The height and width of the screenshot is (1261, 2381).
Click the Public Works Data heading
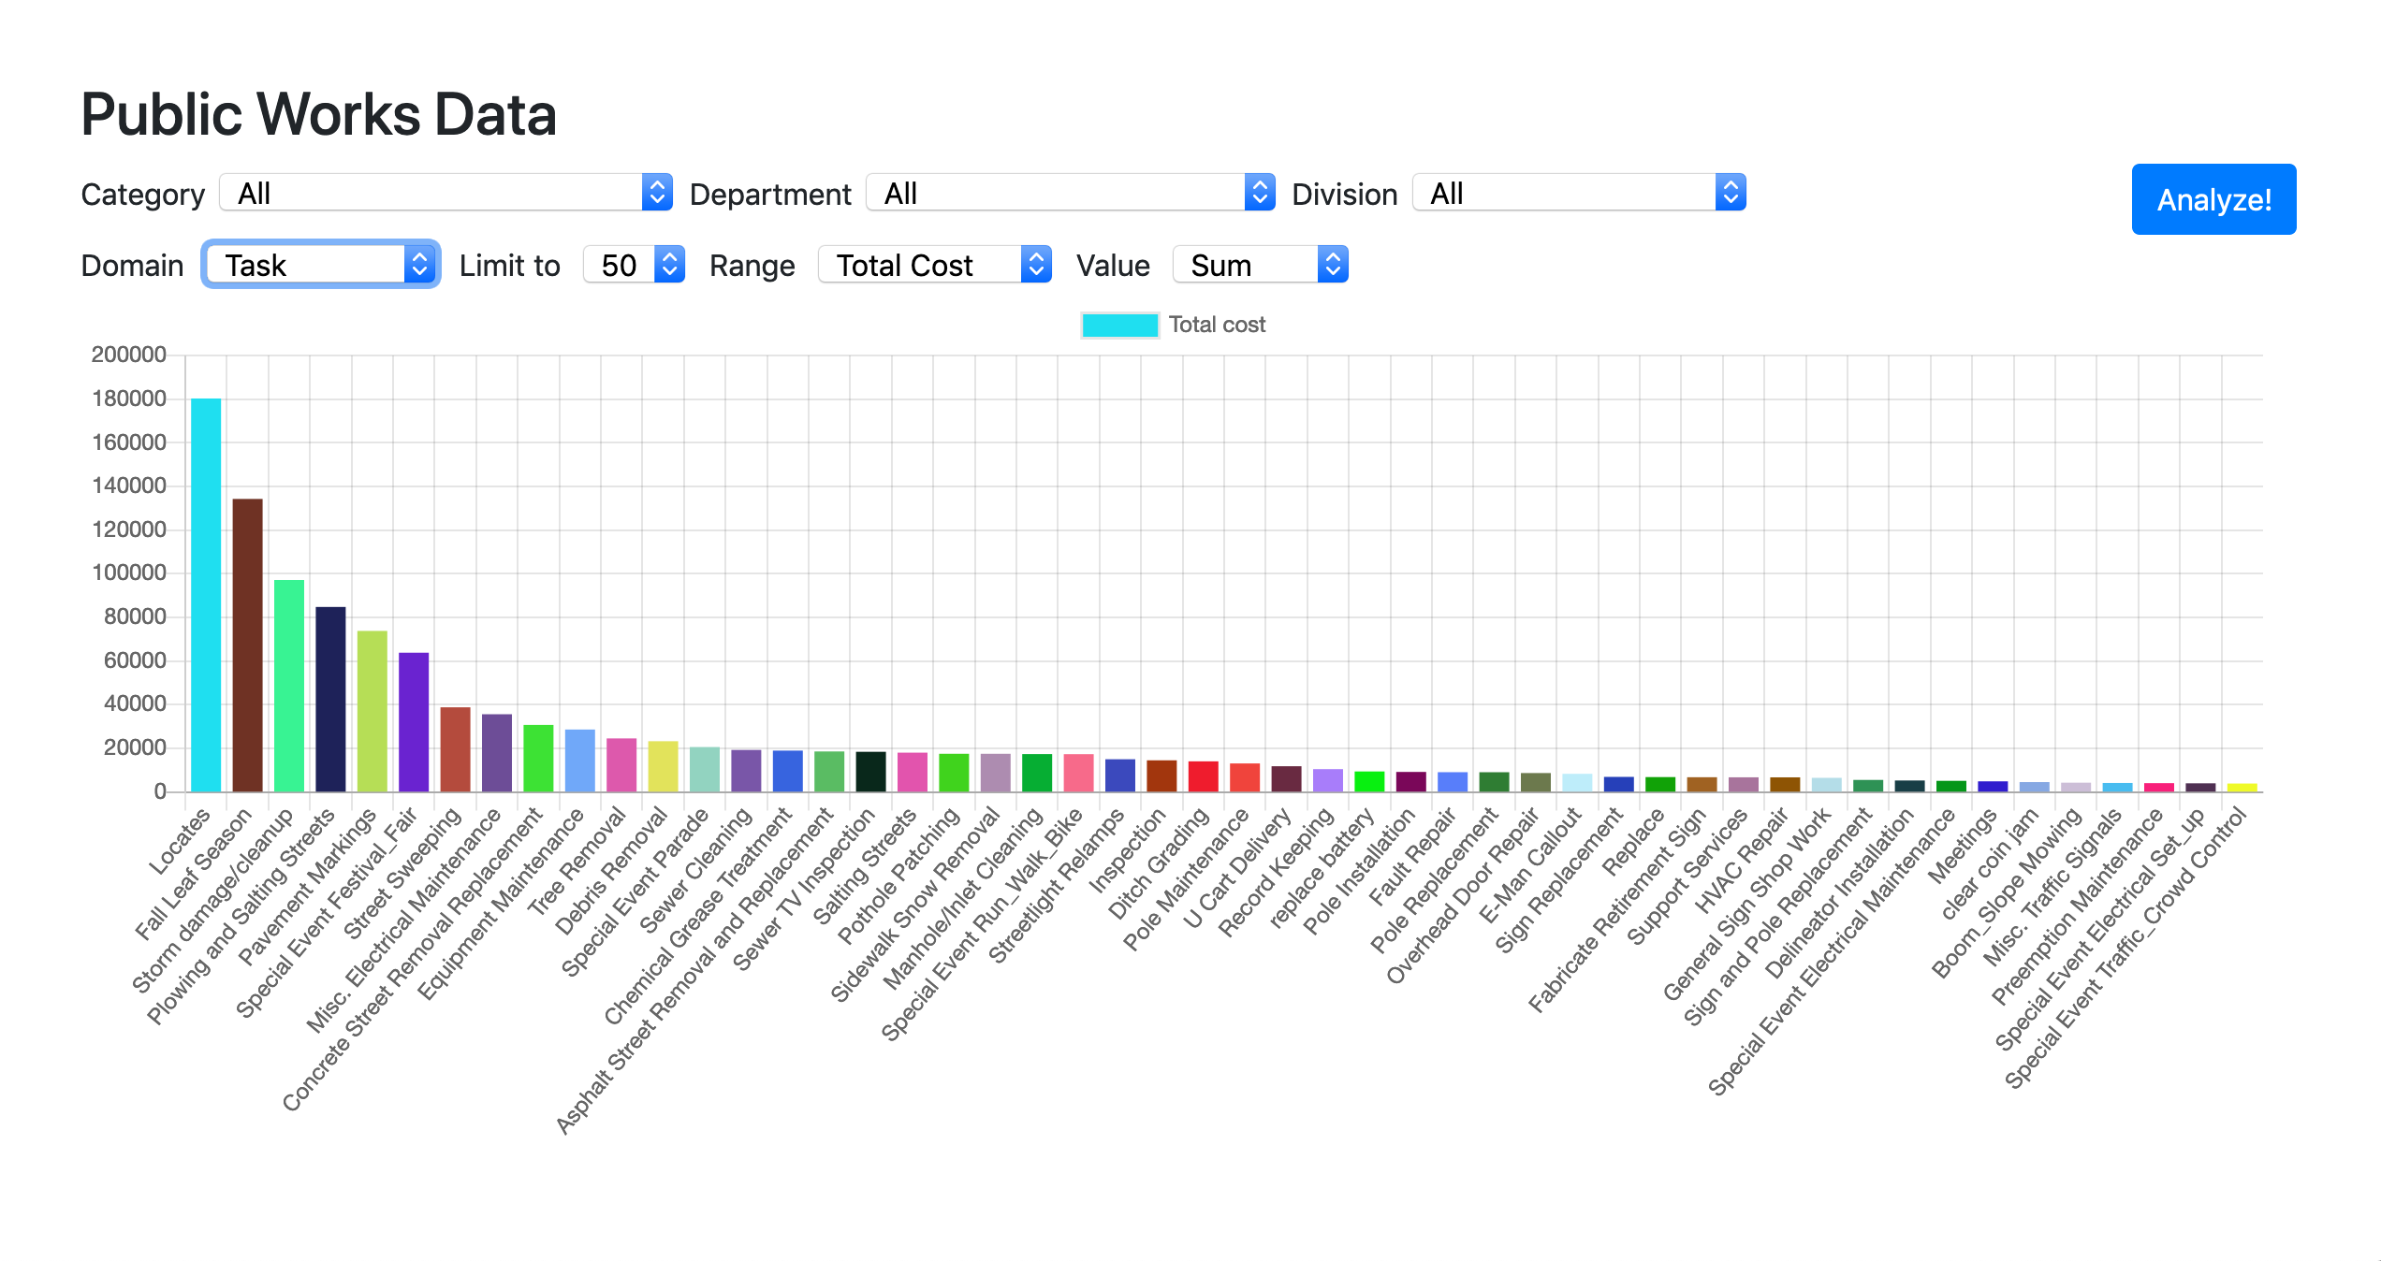pyautogui.click(x=318, y=114)
